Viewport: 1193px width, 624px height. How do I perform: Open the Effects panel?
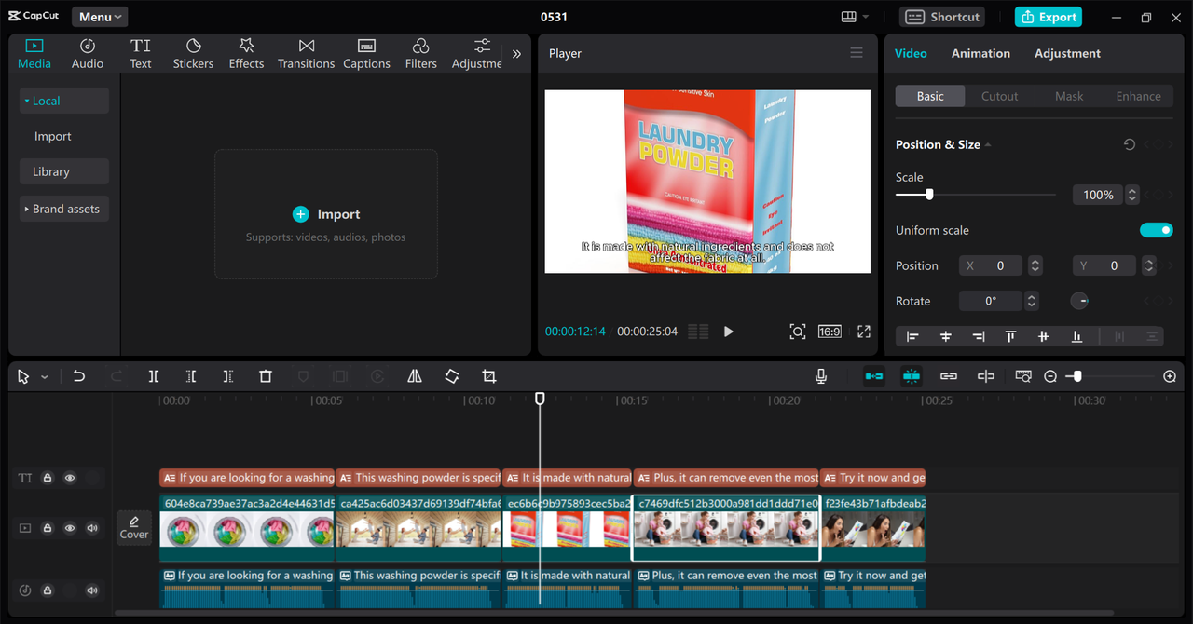coord(246,54)
